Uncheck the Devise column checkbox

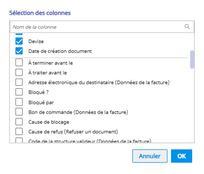[19, 42]
